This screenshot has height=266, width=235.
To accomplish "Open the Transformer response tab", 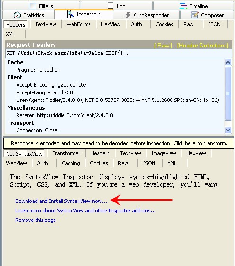I will 66,153.
